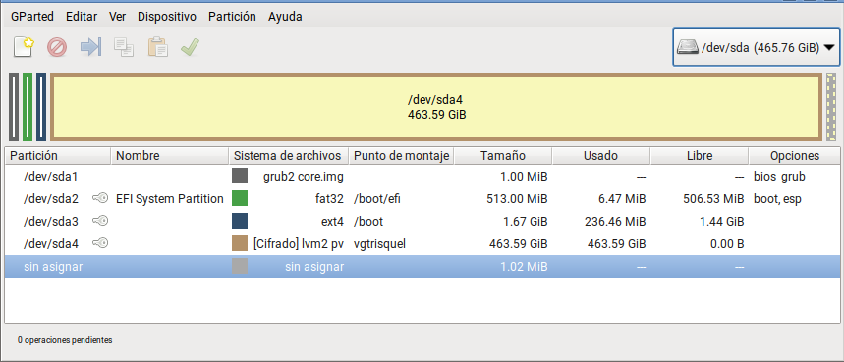Click the Copy partition toolbar icon

(x=124, y=47)
